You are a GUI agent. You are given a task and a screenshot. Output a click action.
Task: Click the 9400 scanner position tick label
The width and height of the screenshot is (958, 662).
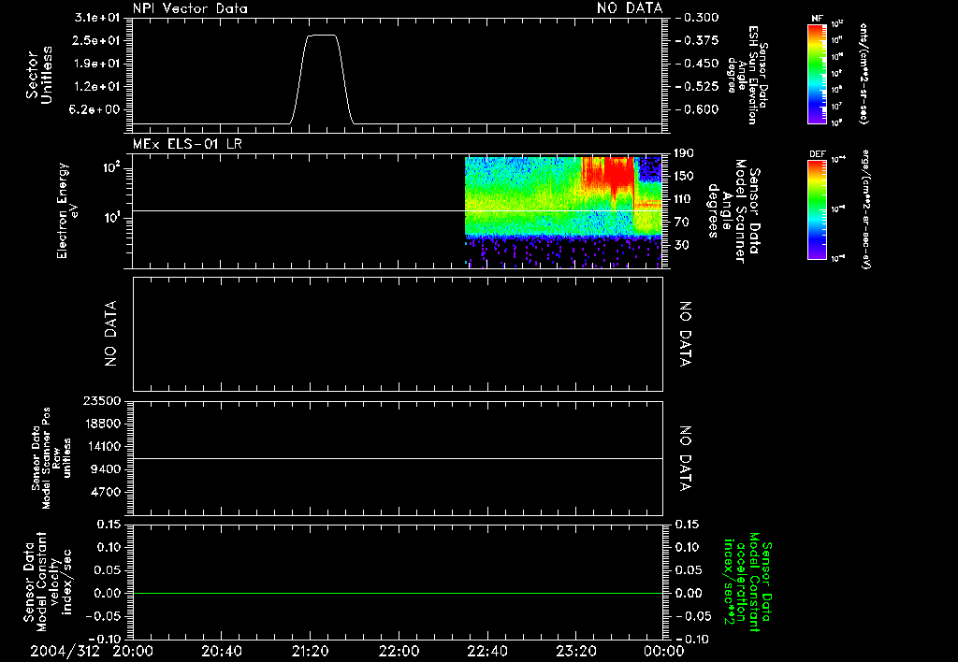point(106,469)
